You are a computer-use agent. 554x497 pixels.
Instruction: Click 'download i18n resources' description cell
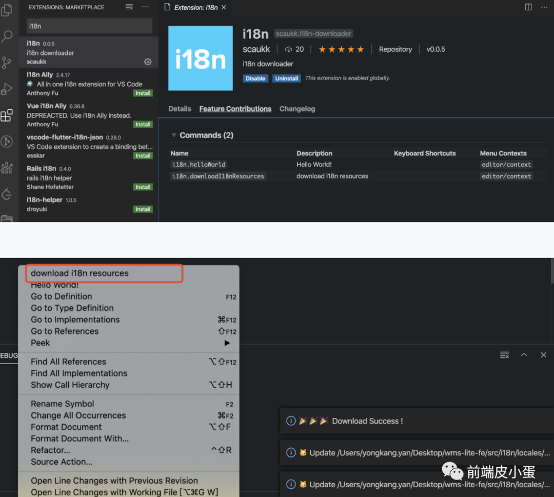pos(332,176)
